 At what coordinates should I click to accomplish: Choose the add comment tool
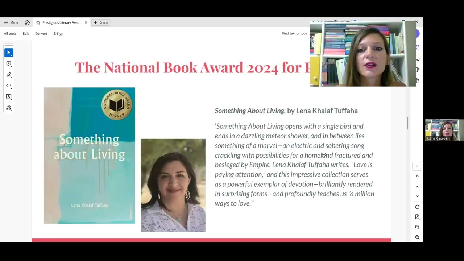[x=9, y=64]
